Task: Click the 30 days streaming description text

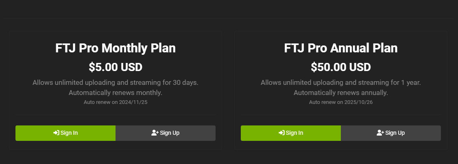Action: pos(116,82)
